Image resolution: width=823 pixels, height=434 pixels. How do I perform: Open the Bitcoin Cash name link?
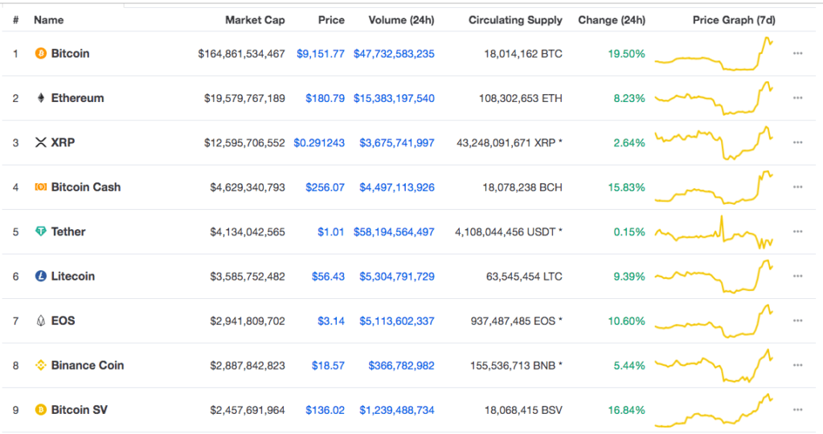86,187
